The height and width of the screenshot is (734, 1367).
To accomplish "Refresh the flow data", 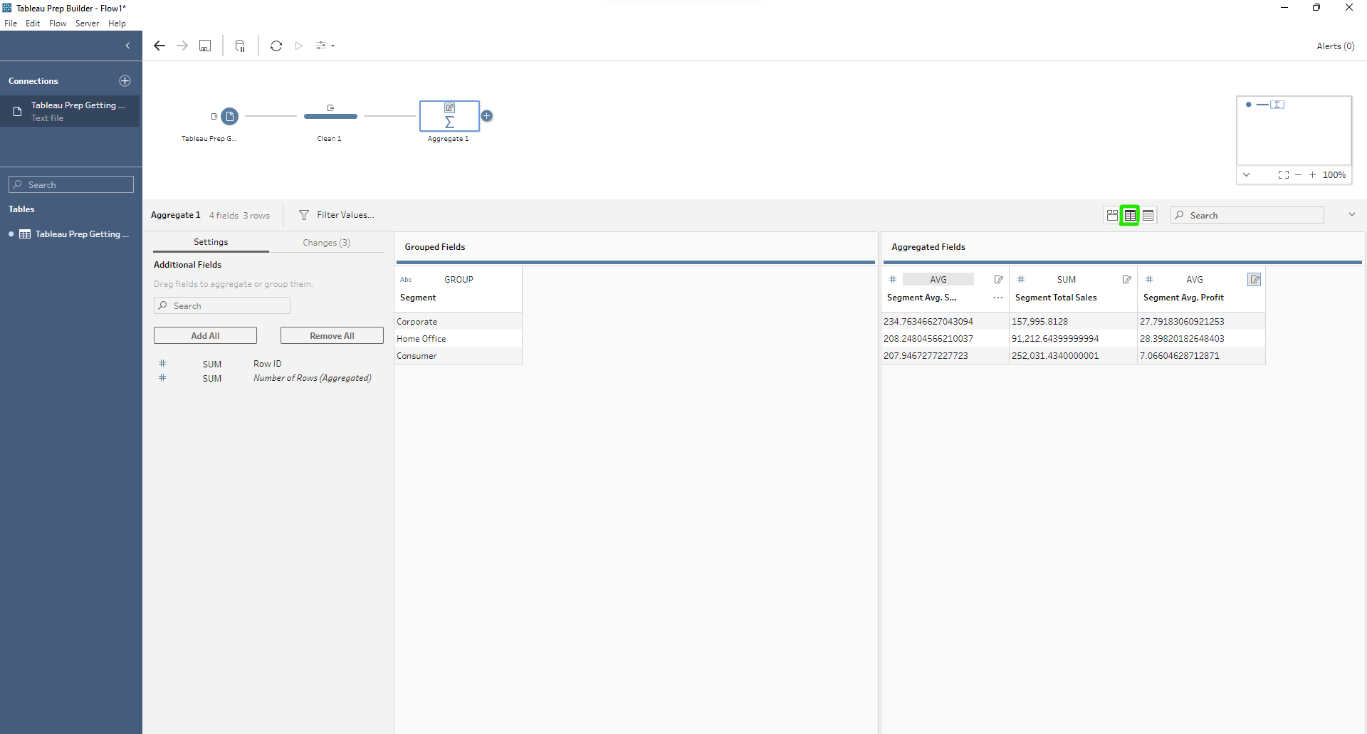I will tap(276, 46).
